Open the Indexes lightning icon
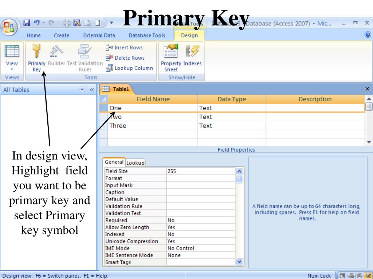 (x=192, y=51)
